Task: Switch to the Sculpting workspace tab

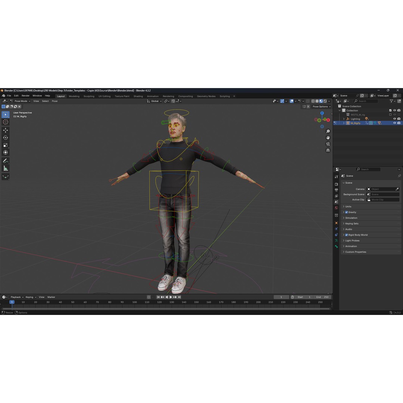Action: click(x=89, y=96)
